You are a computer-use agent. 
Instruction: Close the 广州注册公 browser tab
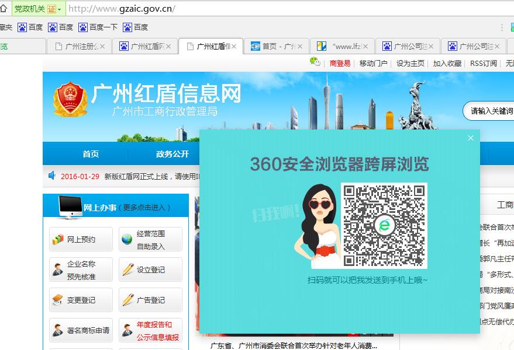tap(103, 46)
